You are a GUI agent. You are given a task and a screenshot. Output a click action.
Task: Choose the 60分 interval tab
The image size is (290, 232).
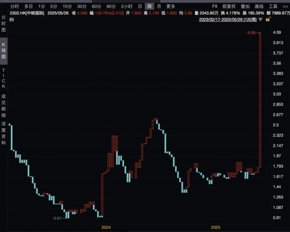click(96, 6)
